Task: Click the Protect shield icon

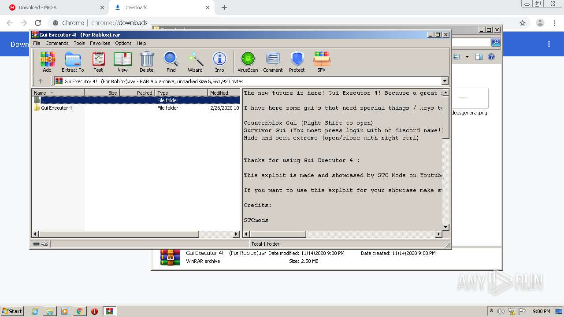Action: (297, 62)
